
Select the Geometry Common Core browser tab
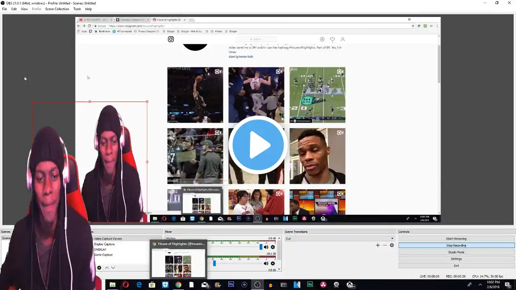[x=132, y=20]
